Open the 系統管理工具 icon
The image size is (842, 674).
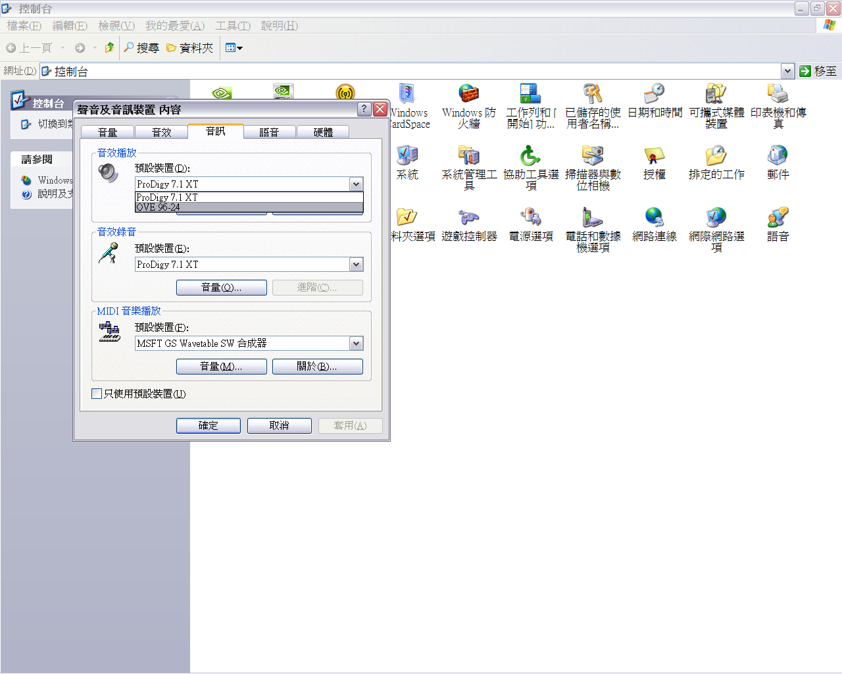pos(469,167)
